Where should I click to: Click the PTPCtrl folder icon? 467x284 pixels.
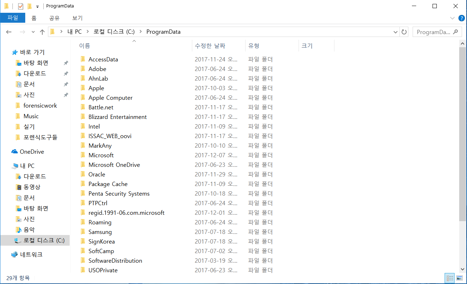83,203
